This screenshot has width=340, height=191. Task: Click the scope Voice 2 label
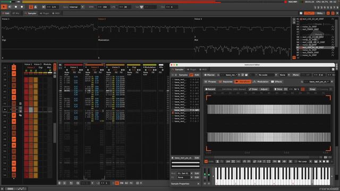101,19
